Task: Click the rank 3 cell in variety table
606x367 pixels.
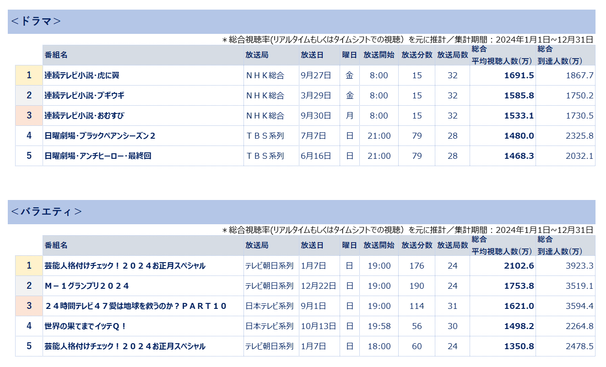Action: [29, 306]
